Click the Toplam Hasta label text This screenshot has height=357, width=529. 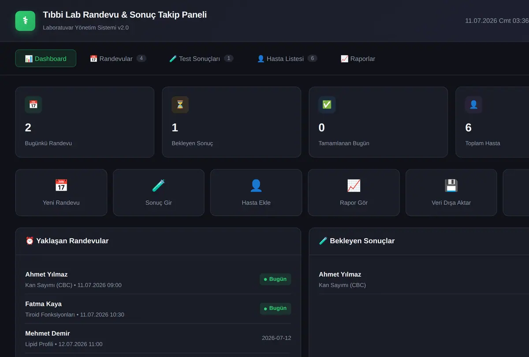483,143
